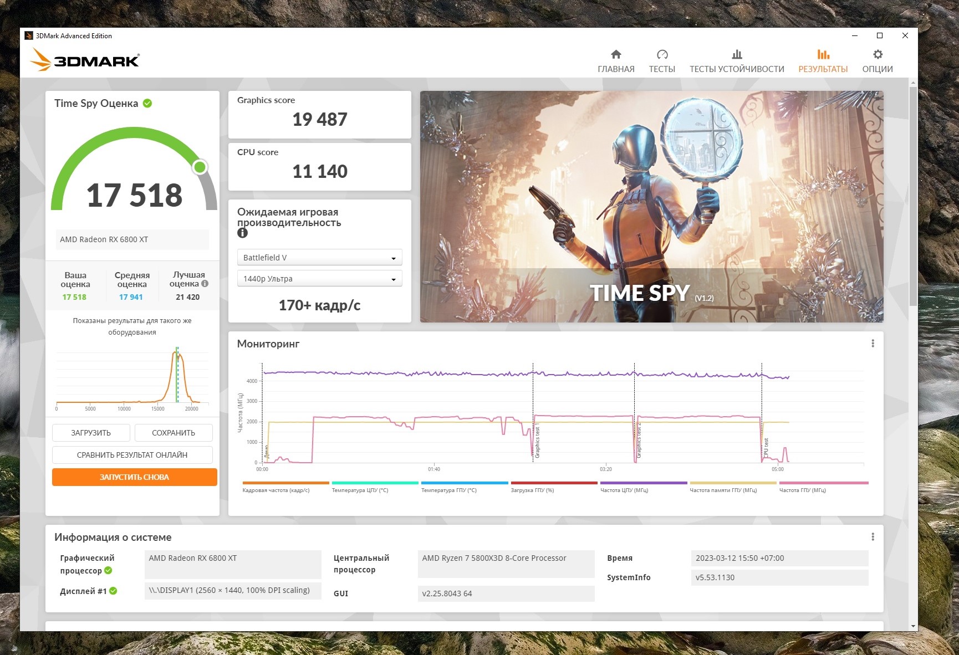The image size is (959, 655).
Task: Click average score value 17 941
Action: (131, 297)
